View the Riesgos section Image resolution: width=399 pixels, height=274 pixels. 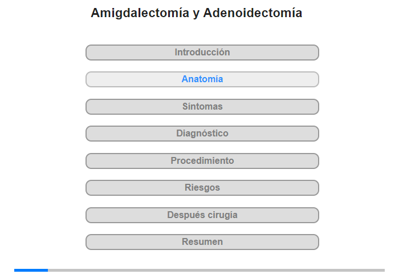click(x=202, y=188)
